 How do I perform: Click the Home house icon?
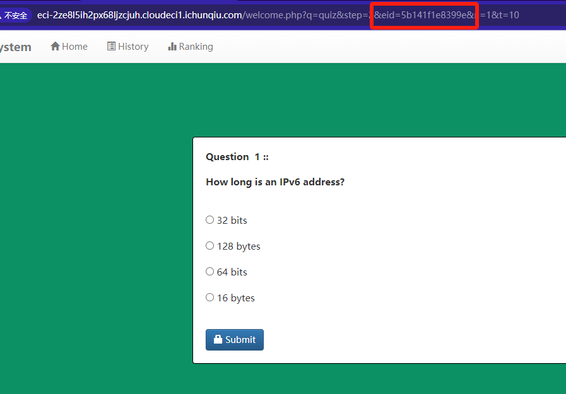[x=55, y=46]
